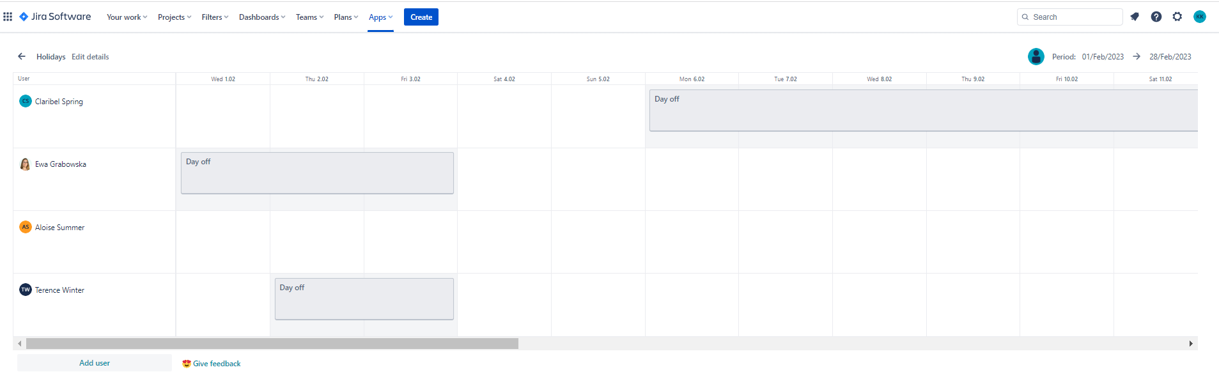Click the Edit details link
This screenshot has width=1219, height=388.
click(90, 57)
